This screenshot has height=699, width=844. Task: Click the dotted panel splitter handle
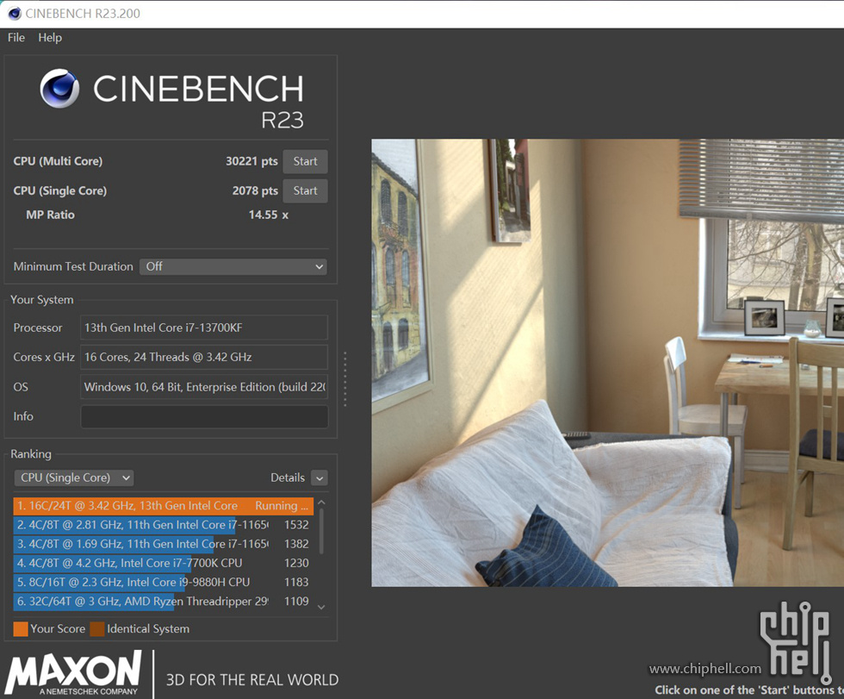click(x=345, y=378)
